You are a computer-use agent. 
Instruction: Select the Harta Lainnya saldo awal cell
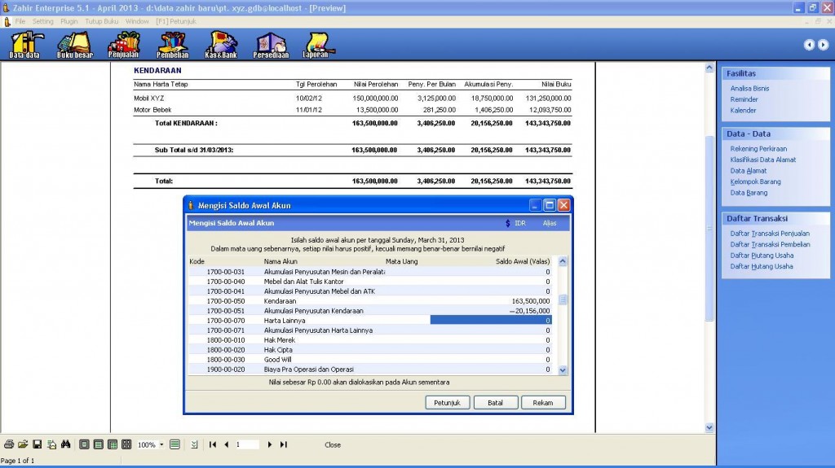[x=491, y=321]
